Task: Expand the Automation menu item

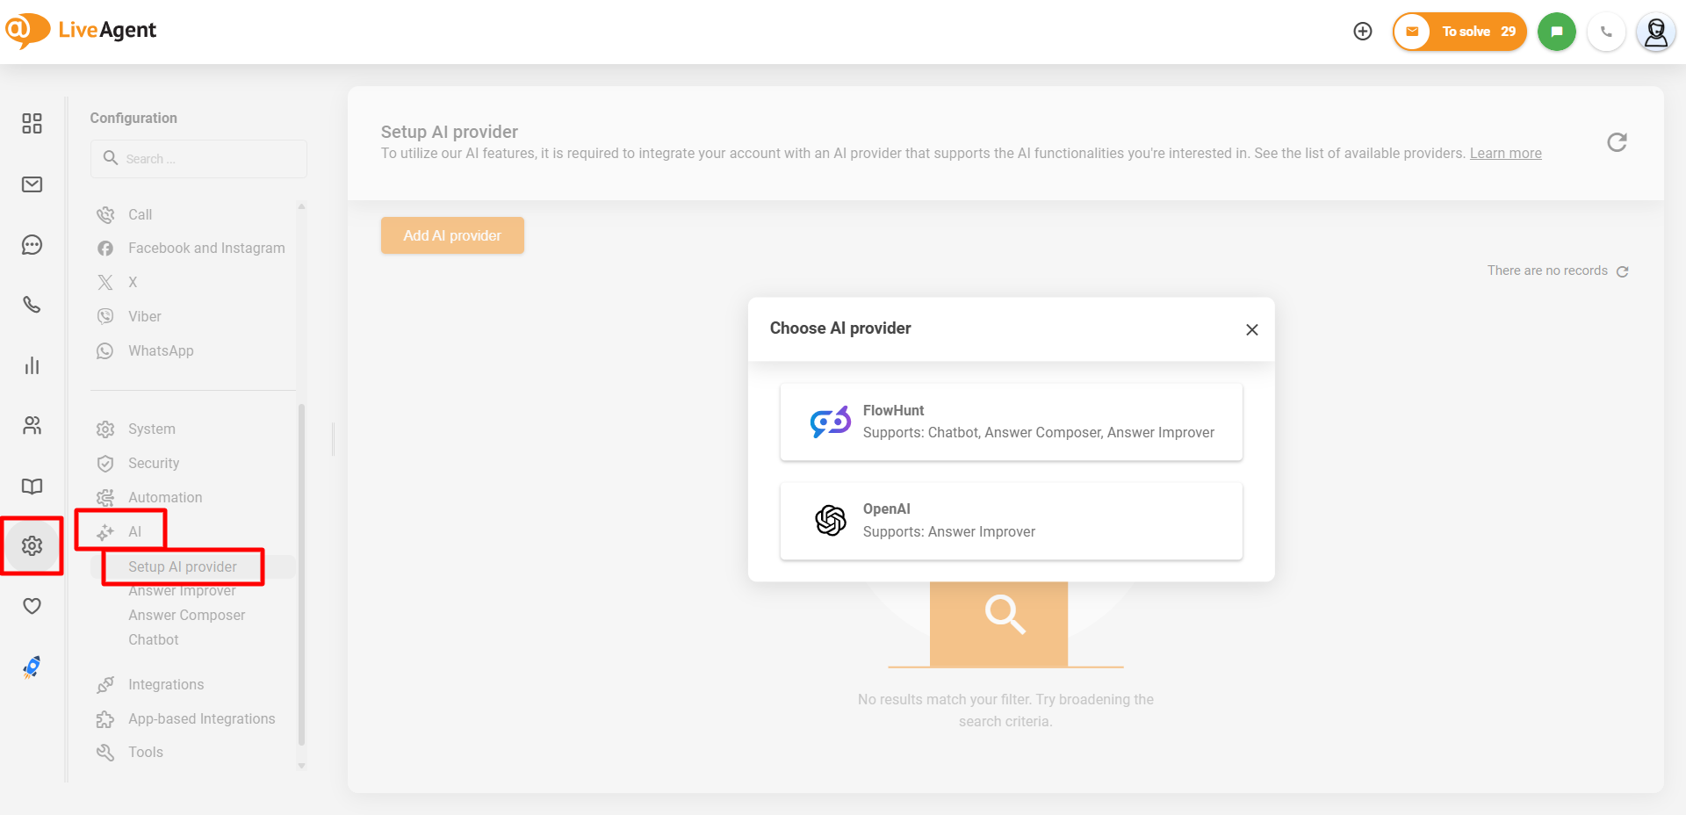Action: point(164,497)
